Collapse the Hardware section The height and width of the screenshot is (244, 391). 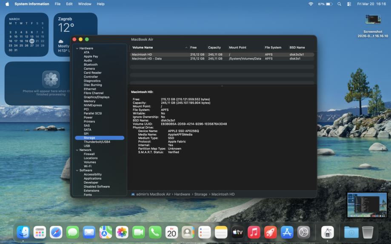click(x=77, y=48)
